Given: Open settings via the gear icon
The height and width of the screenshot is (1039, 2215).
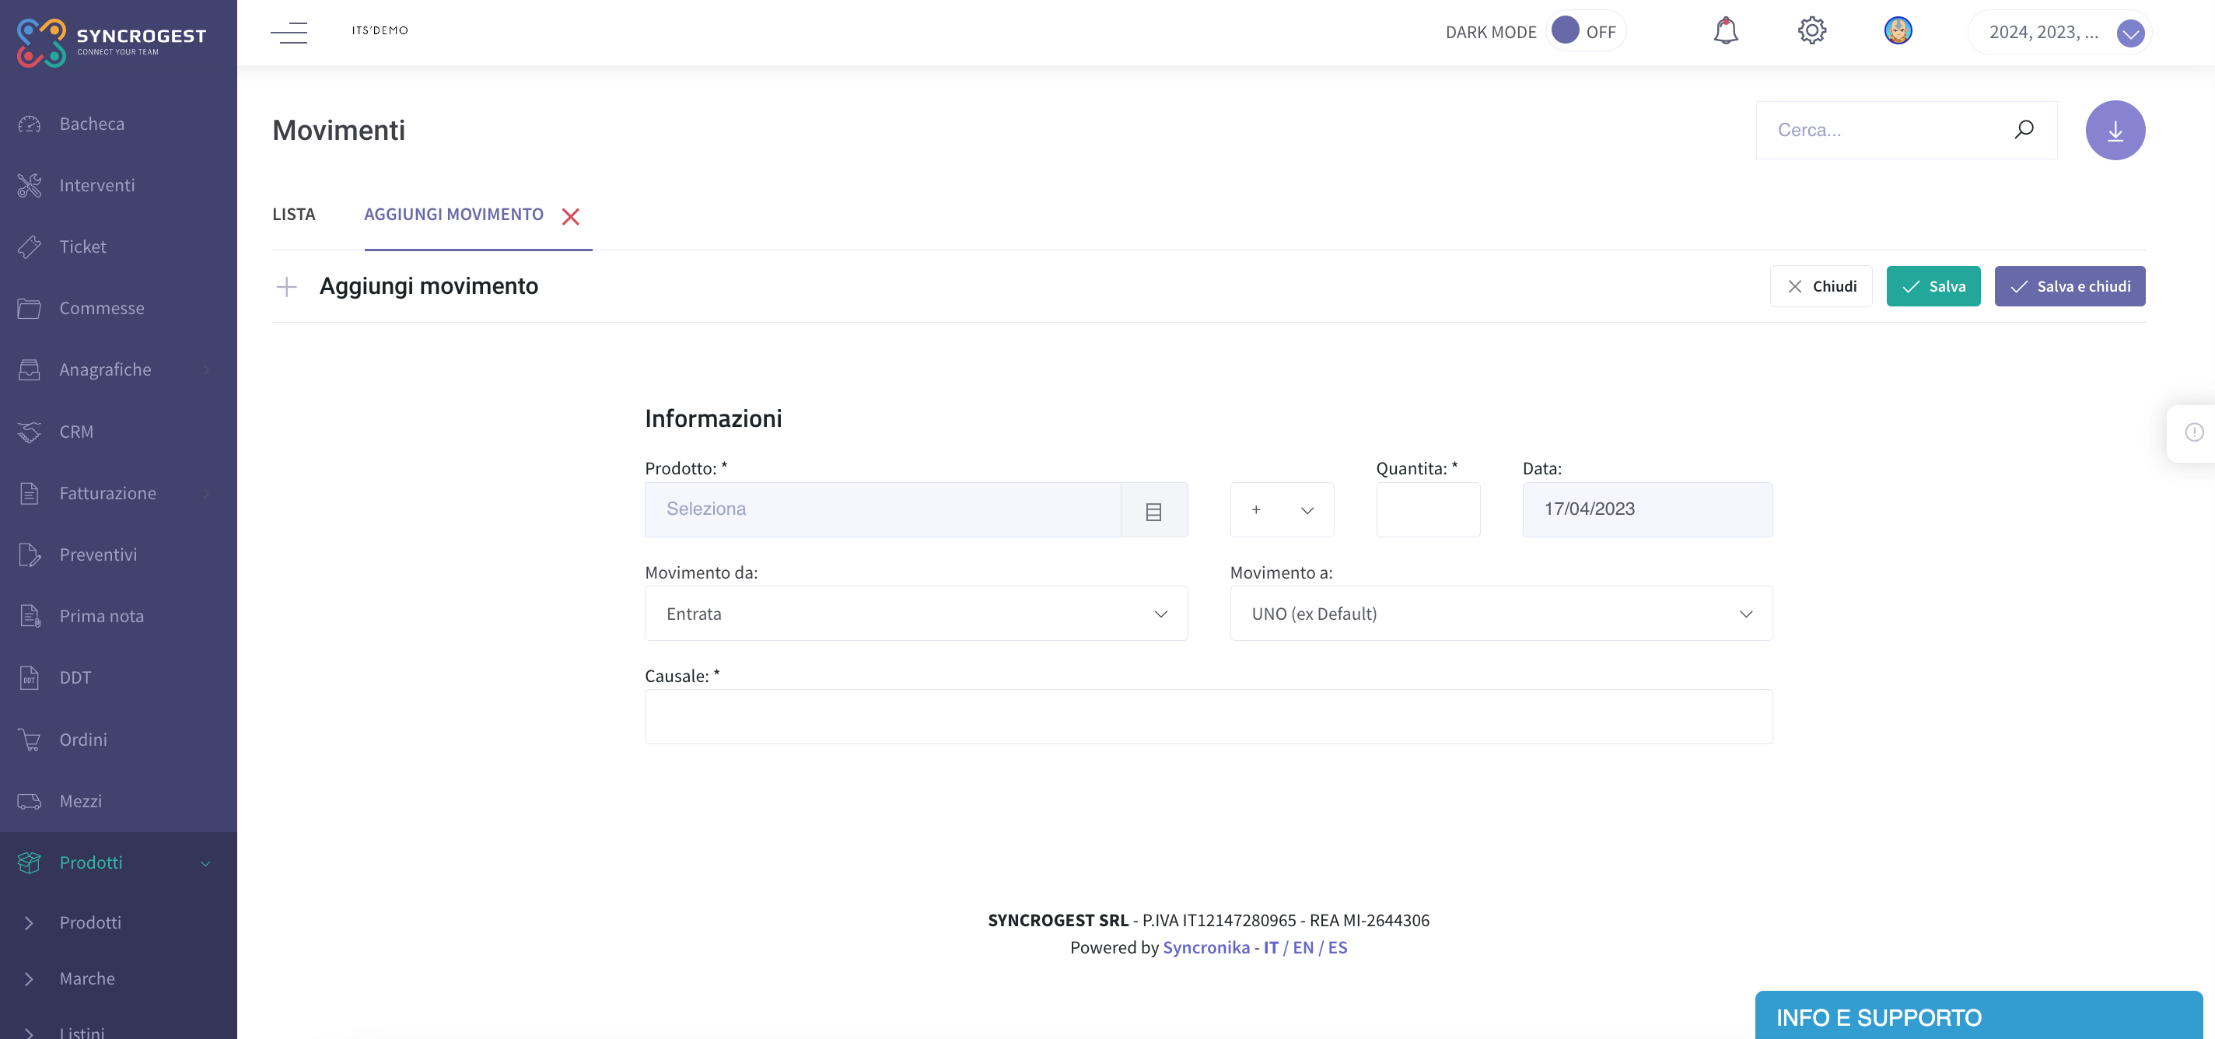Looking at the screenshot, I should (1811, 32).
